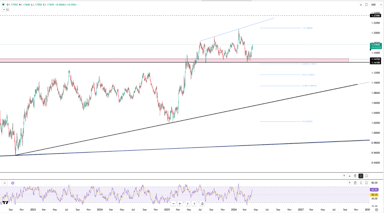Click the market status dot icon

coord(3,4)
